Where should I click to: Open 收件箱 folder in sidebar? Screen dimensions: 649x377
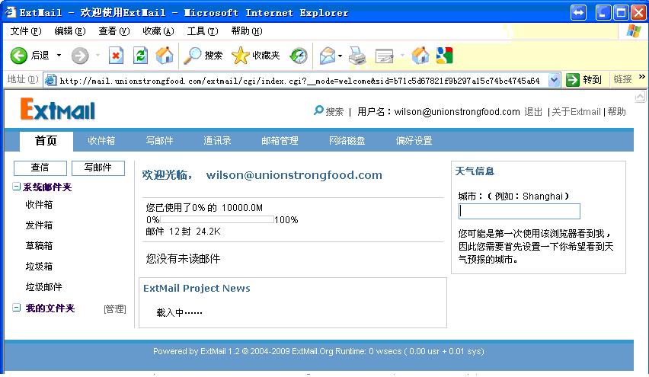coord(39,205)
